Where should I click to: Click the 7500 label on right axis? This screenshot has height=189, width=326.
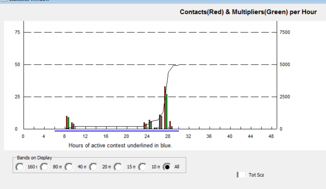pos(285,32)
